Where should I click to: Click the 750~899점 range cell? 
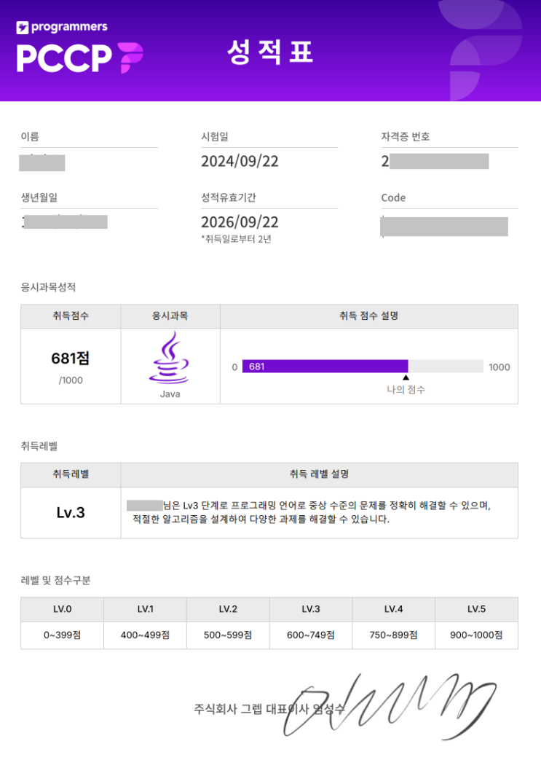[x=393, y=635]
